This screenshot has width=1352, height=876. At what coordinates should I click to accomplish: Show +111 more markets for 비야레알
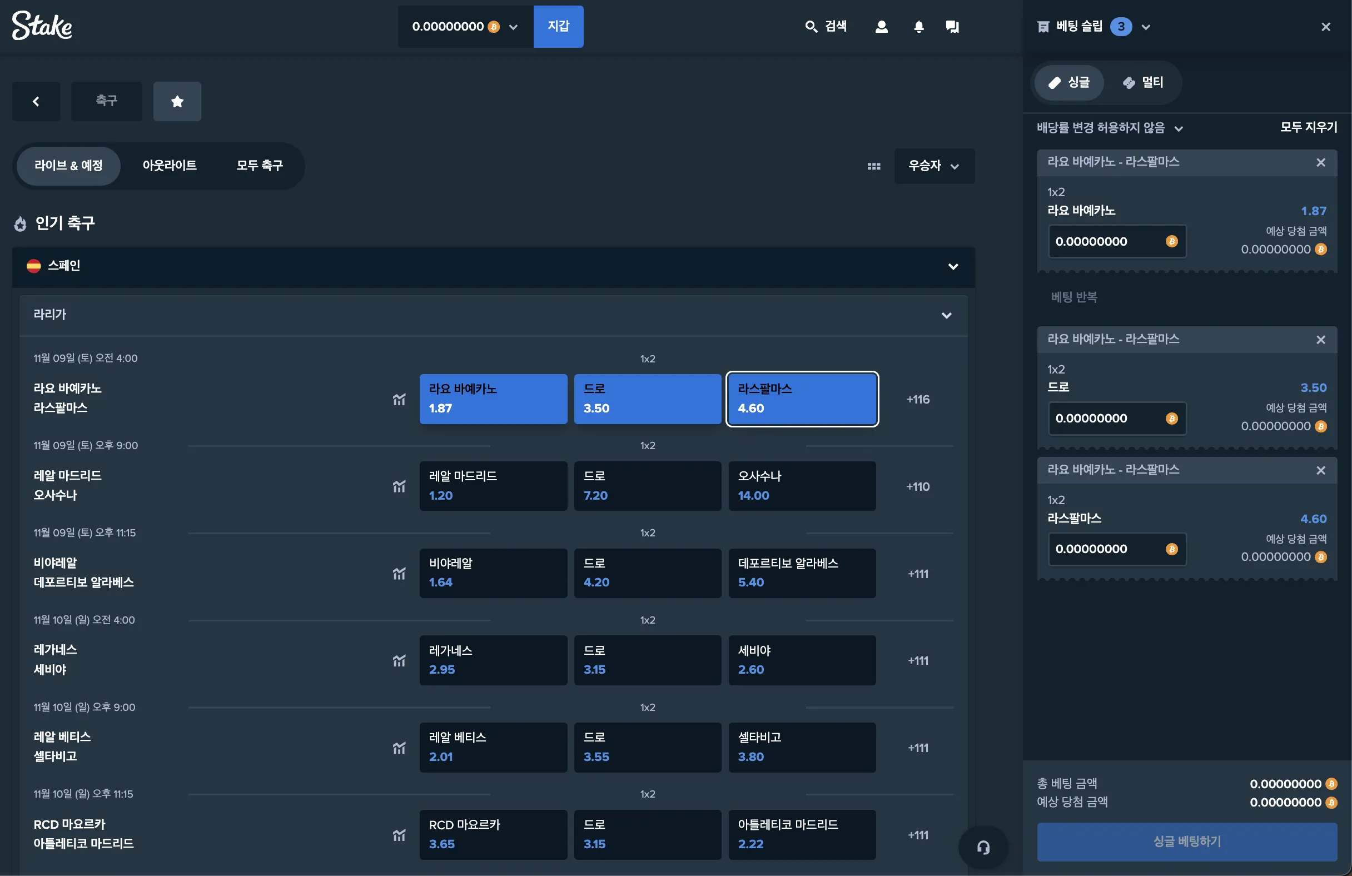click(x=918, y=574)
